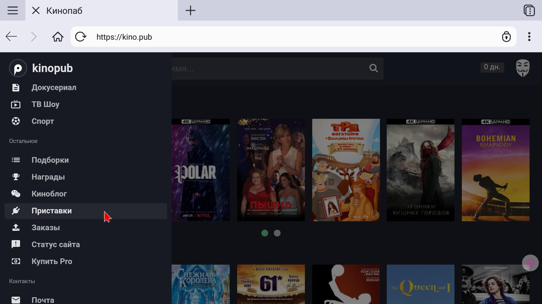The image size is (542, 304).
Task: Open the Подборки collections page
Action: (50, 160)
